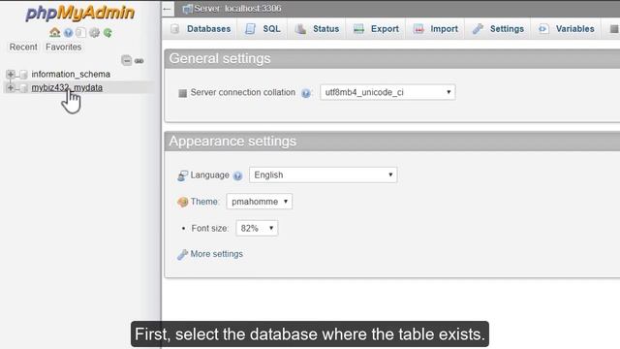Screen dimensions: 620x349
Task: Open the phpMyAdmin Home icon
Action: 54,32
